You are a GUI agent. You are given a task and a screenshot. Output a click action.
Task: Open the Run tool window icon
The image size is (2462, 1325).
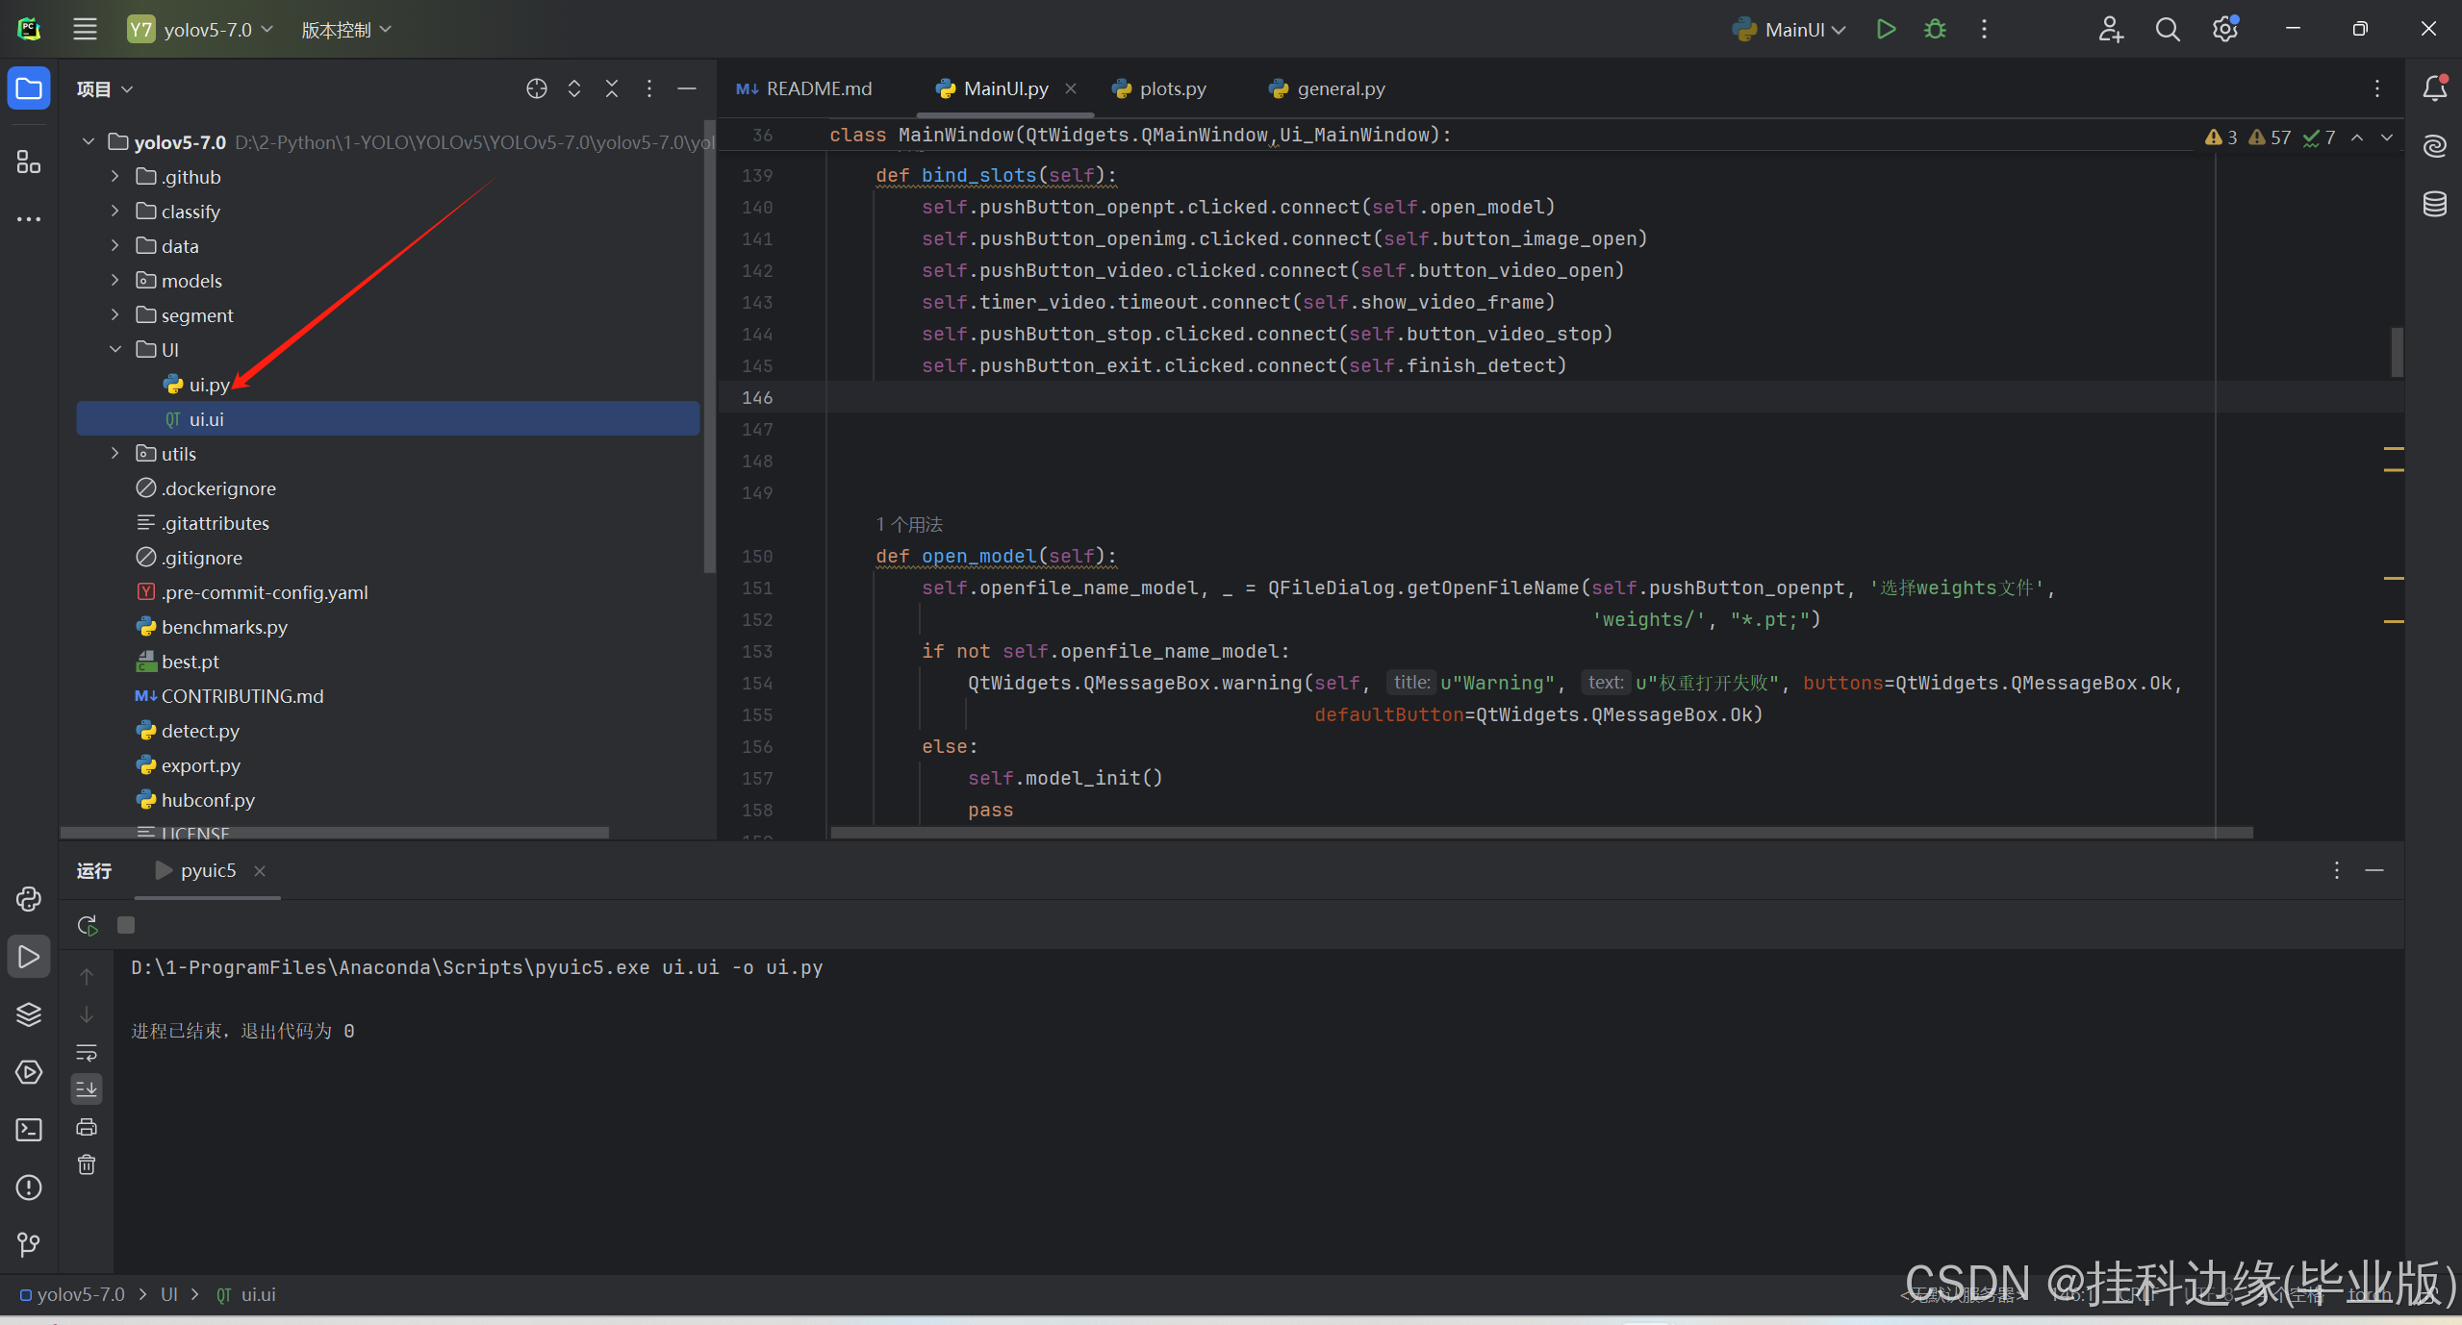(29, 957)
